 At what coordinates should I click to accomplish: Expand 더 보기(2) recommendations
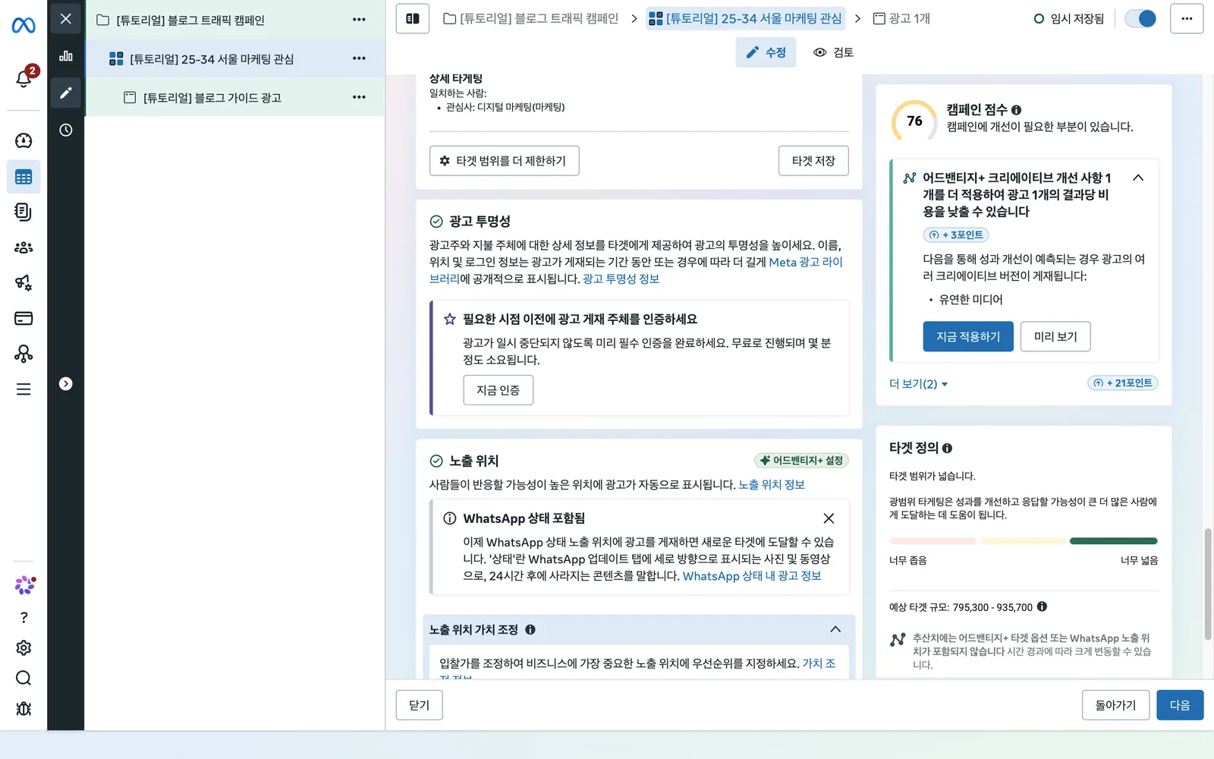(918, 384)
